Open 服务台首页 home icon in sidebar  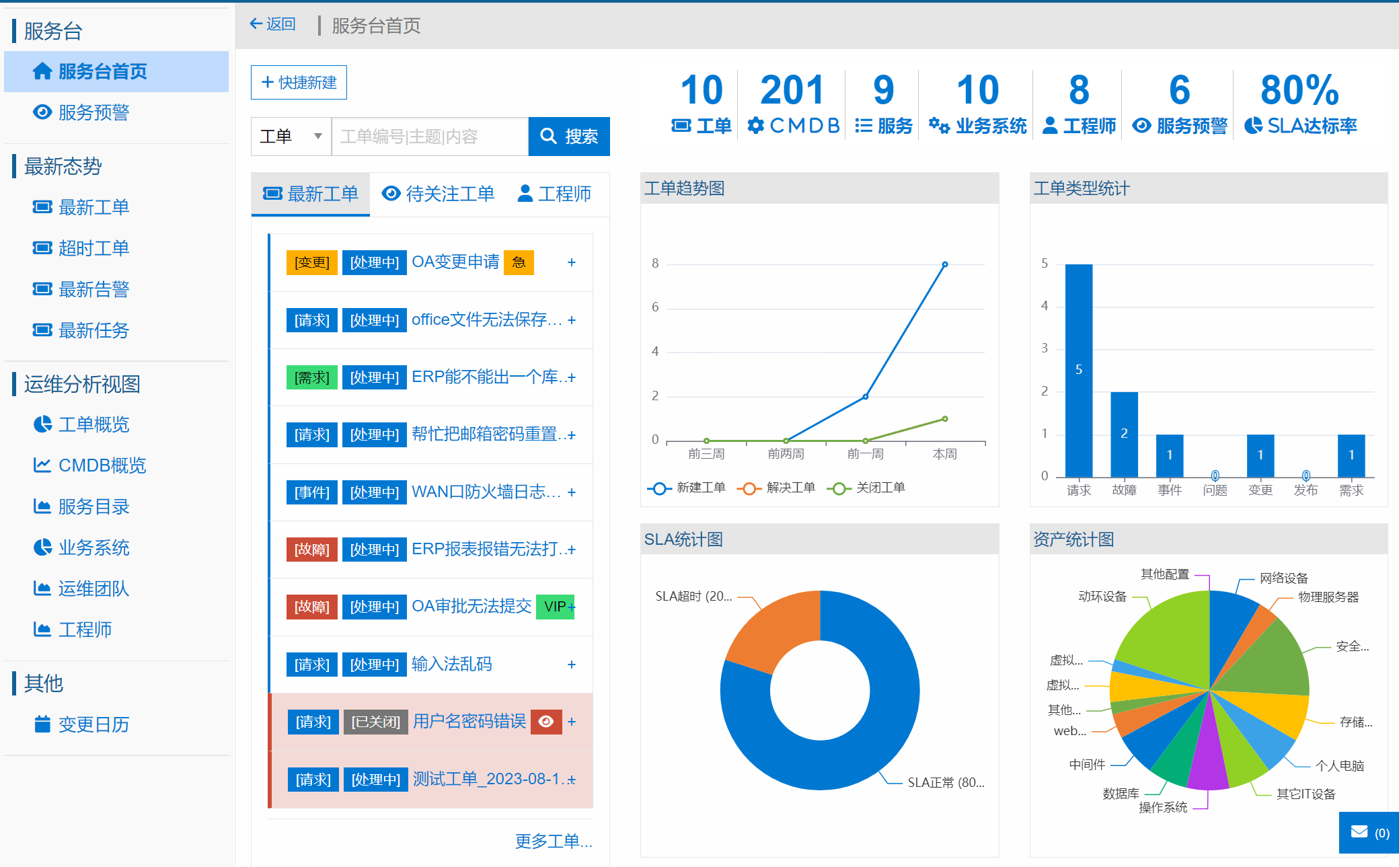click(42, 71)
